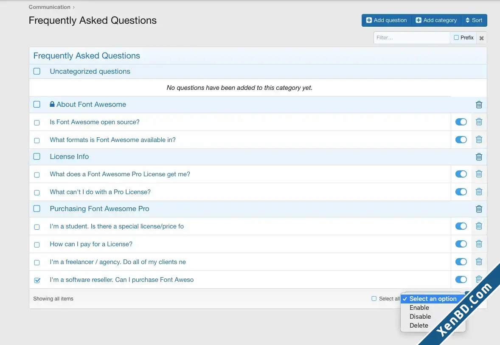Image resolution: width=500 pixels, height=345 pixels.
Task: Open the 'License Info' category
Action: 69,157
